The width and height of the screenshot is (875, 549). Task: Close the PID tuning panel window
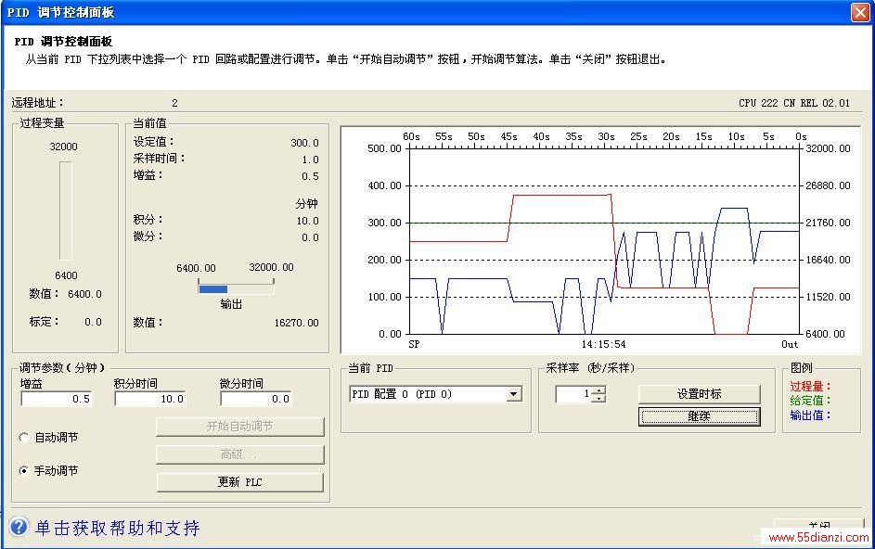coord(860,12)
